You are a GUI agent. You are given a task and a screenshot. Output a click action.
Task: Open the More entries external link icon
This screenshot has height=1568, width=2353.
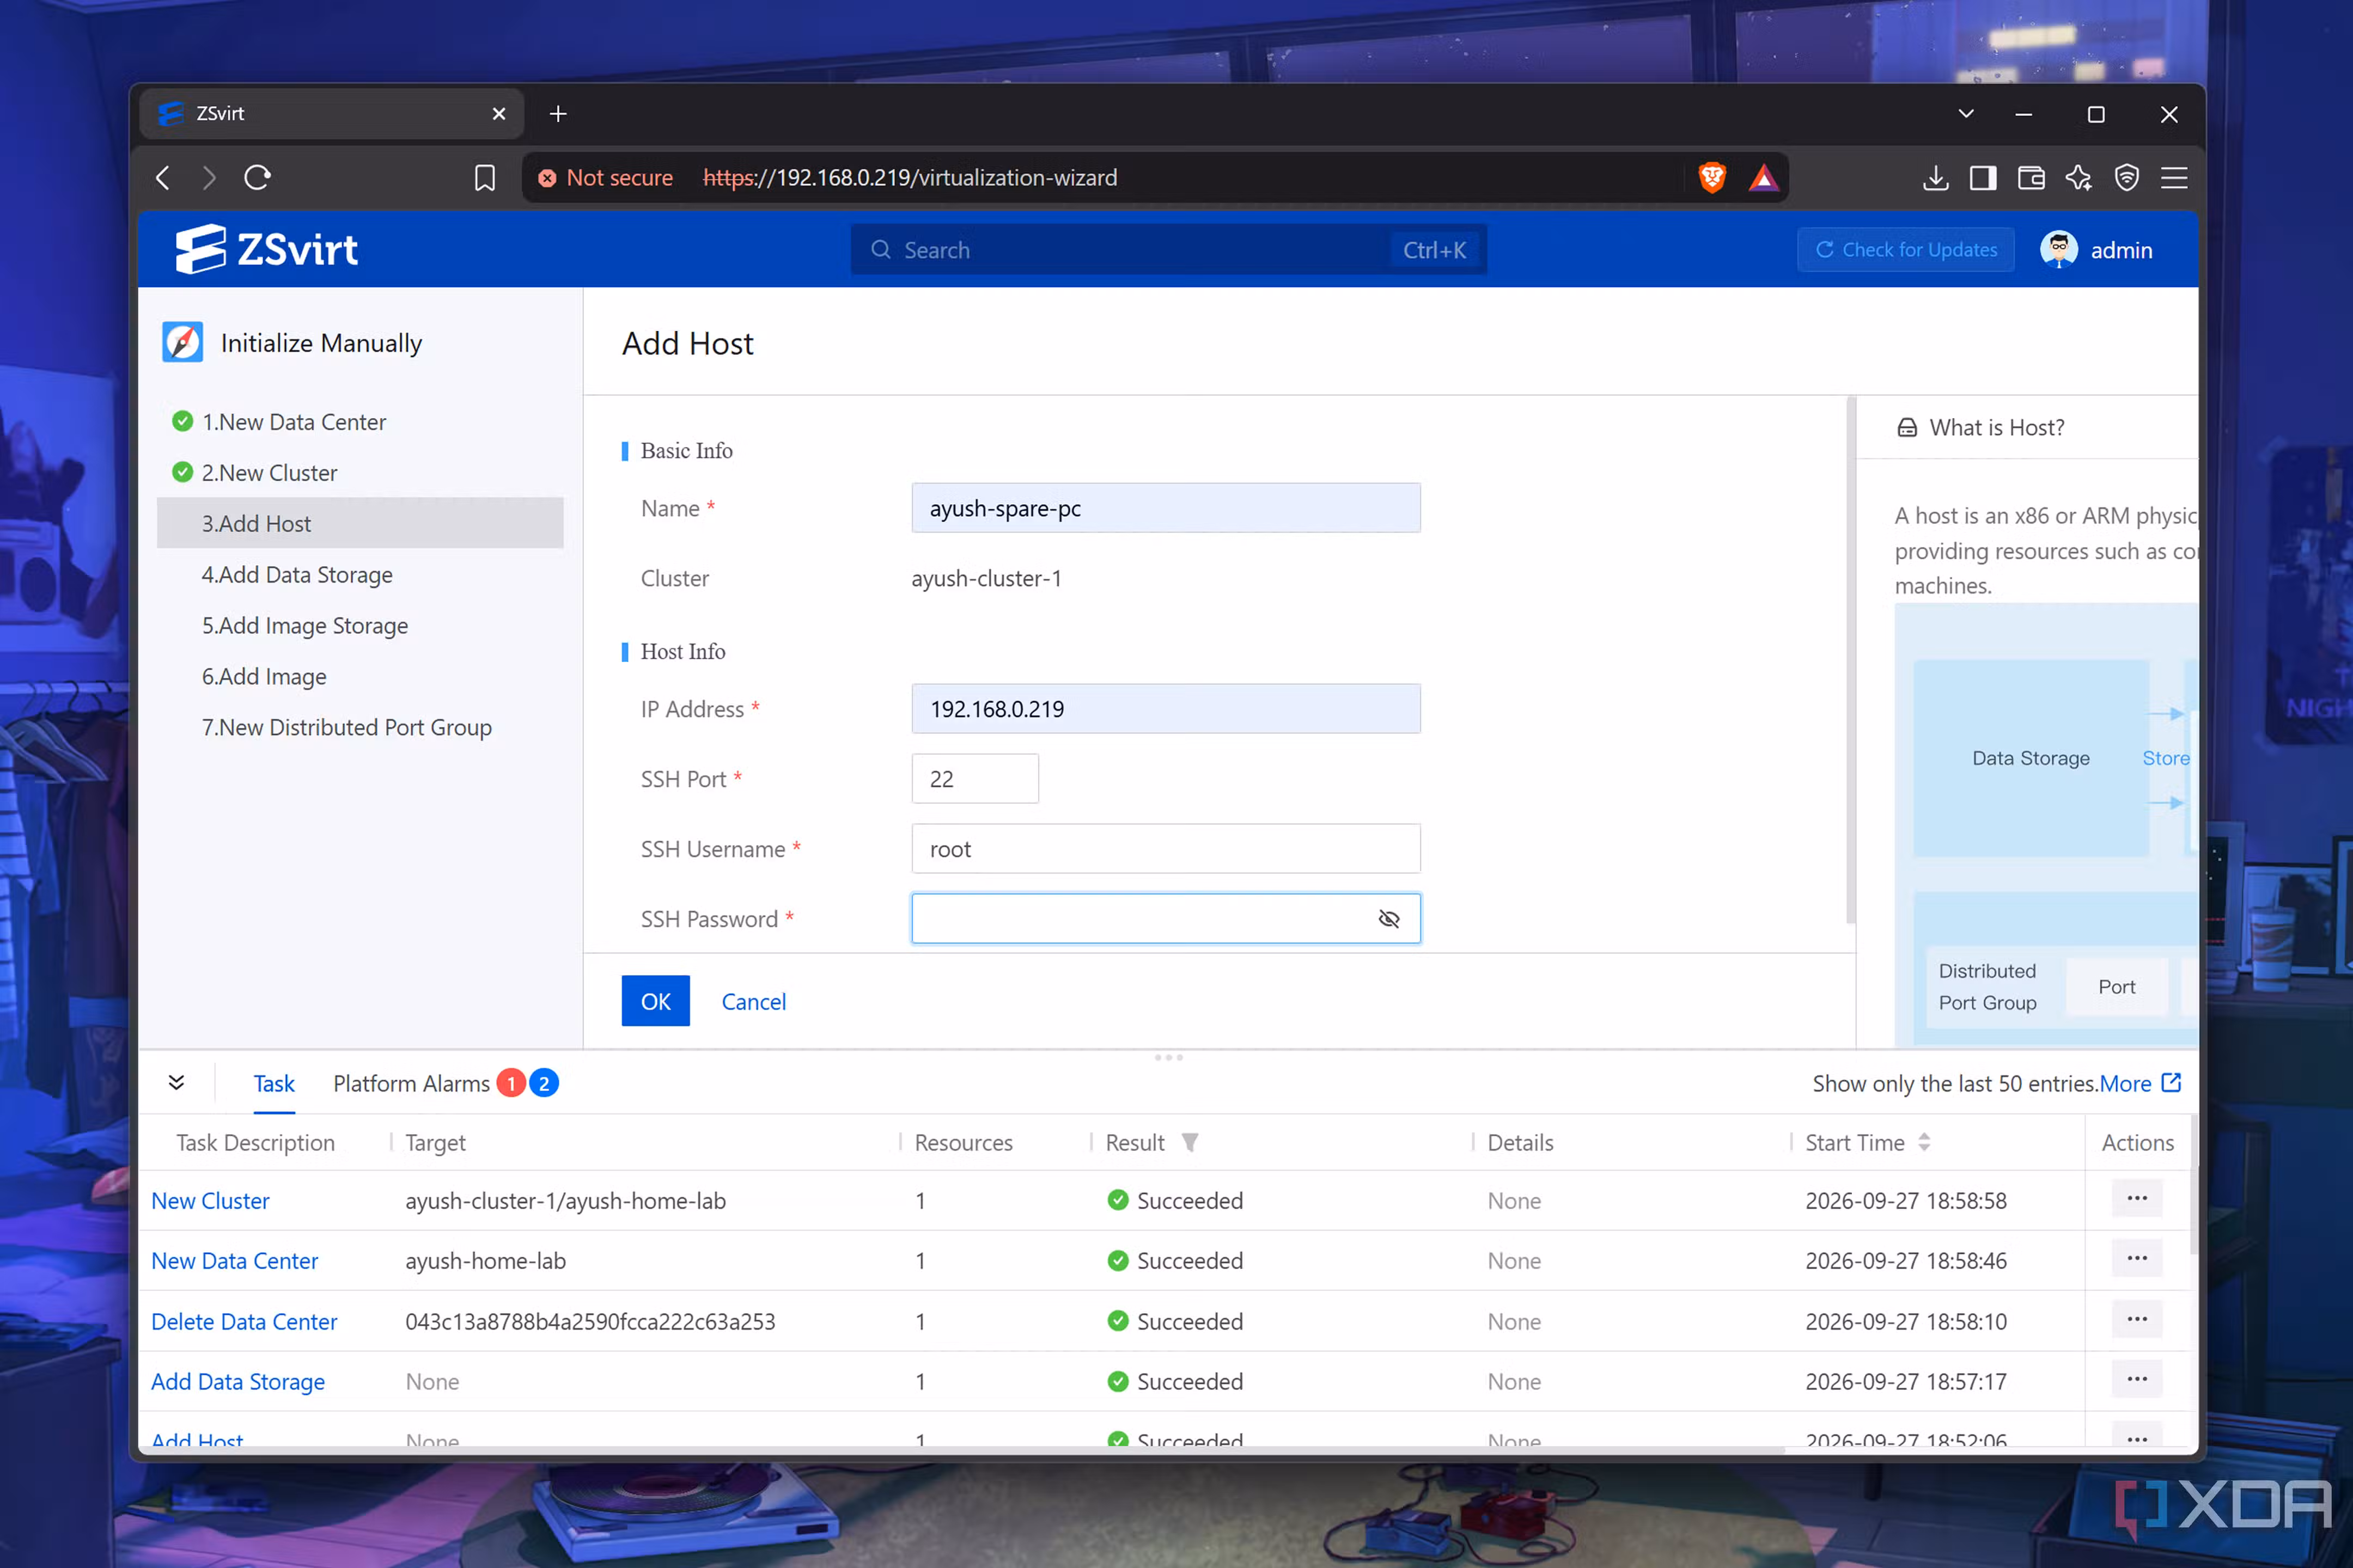click(x=2171, y=1082)
